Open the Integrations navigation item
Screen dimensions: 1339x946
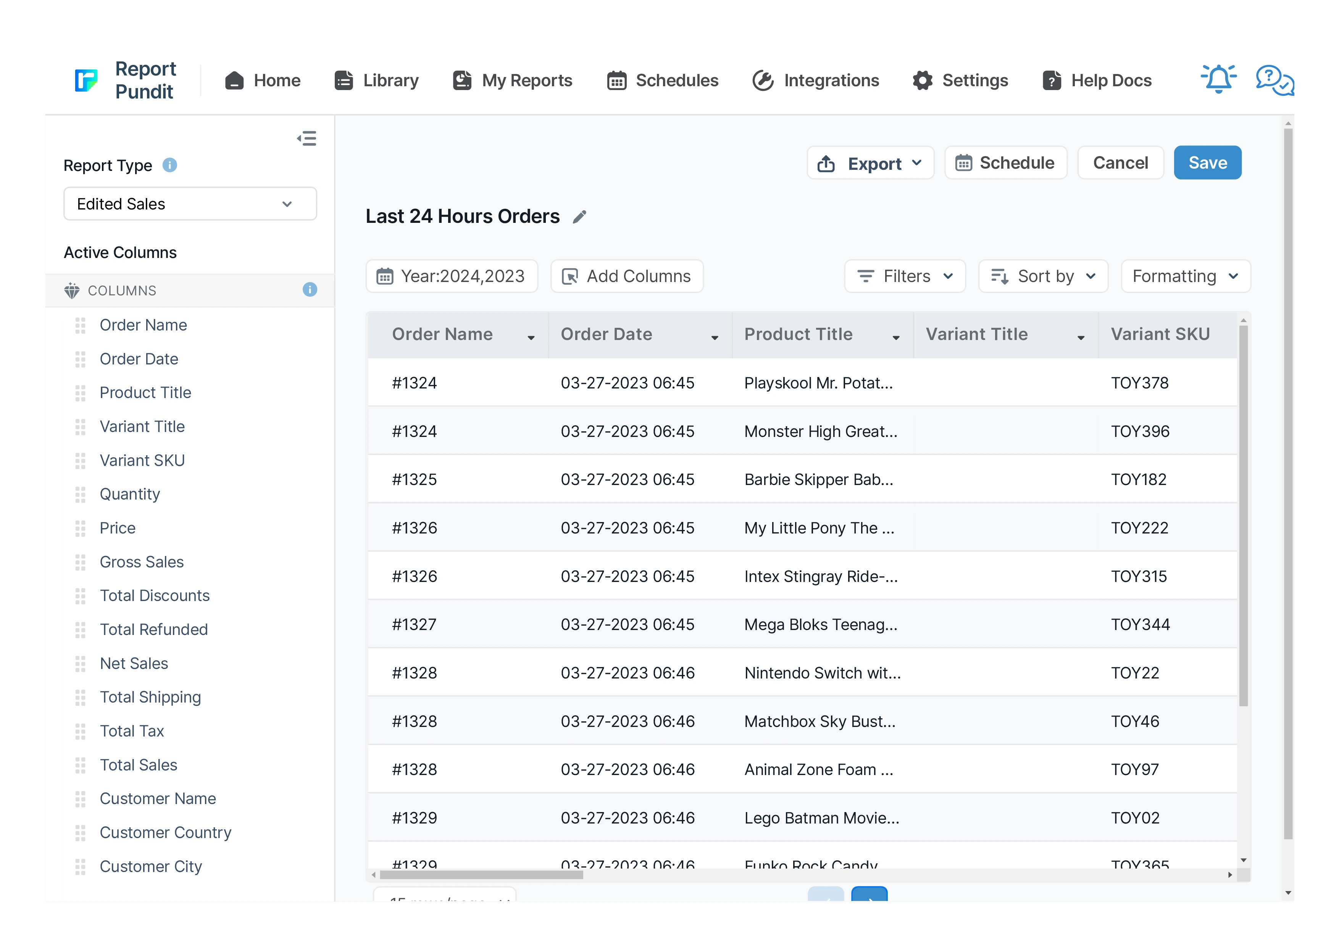[x=815, y=81]
